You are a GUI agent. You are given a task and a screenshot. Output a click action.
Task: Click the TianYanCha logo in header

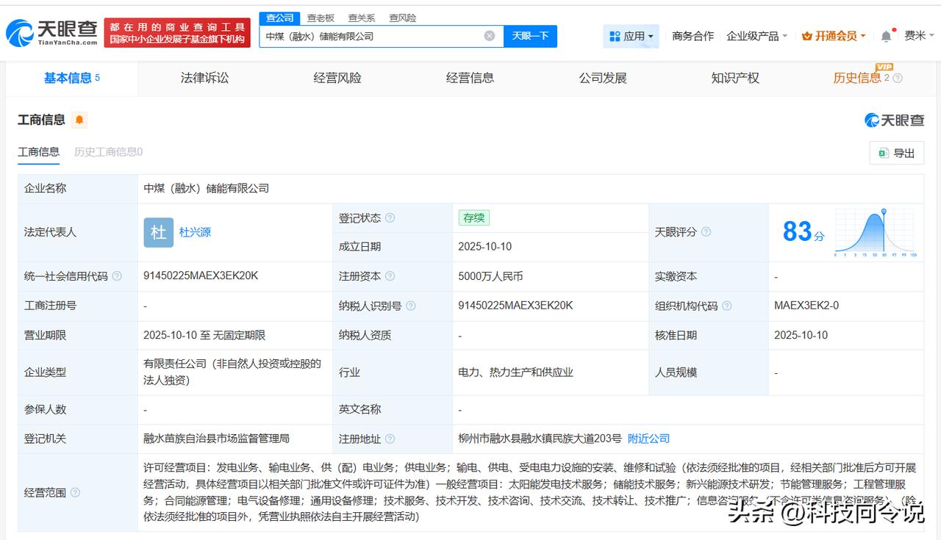coord(51,33)
